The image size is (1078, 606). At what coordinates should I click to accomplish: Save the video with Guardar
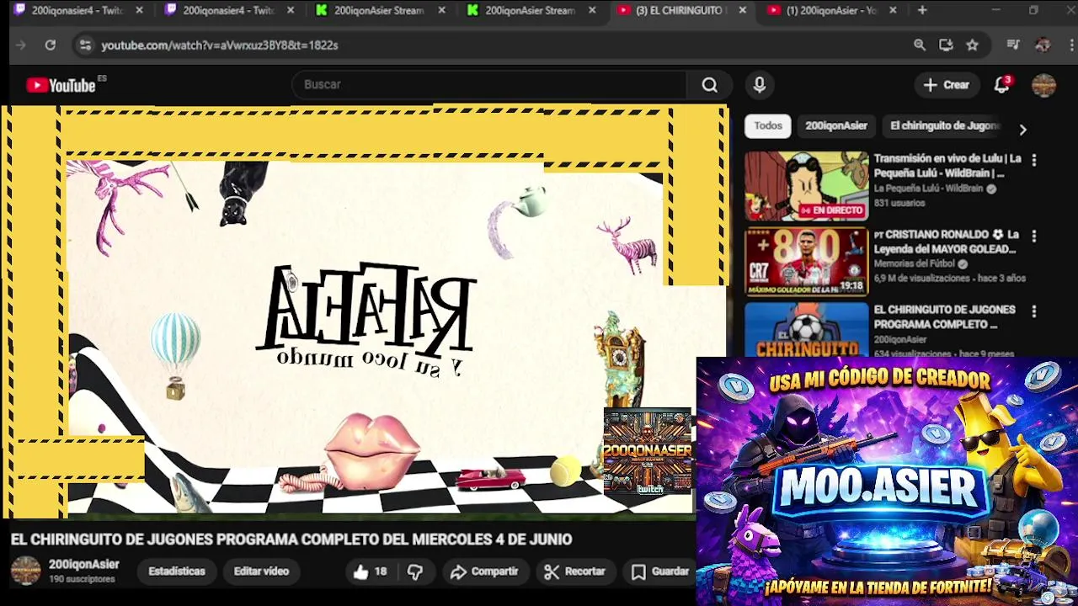660,571
